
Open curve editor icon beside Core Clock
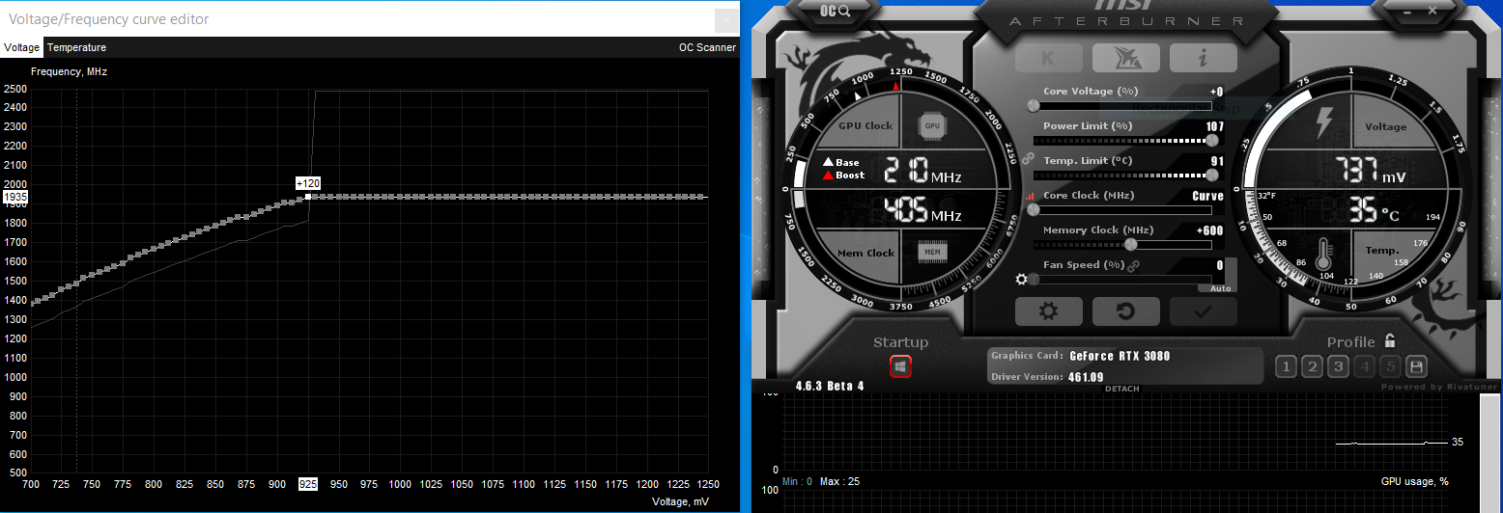[1030, 196]
